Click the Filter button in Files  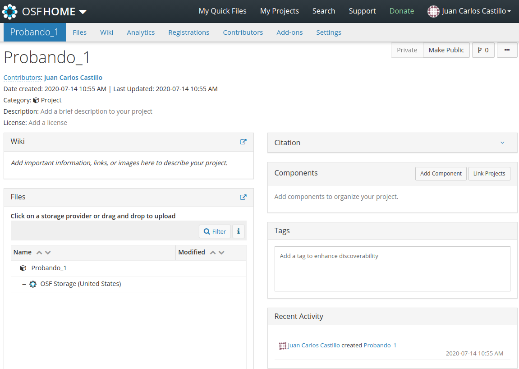[215, 231]
